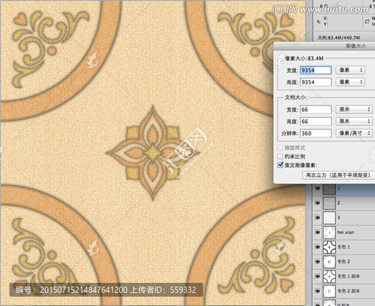Click the Info panel X/Y crosshair icon
The image size is (375, 306).
click(x=318, y=21)
